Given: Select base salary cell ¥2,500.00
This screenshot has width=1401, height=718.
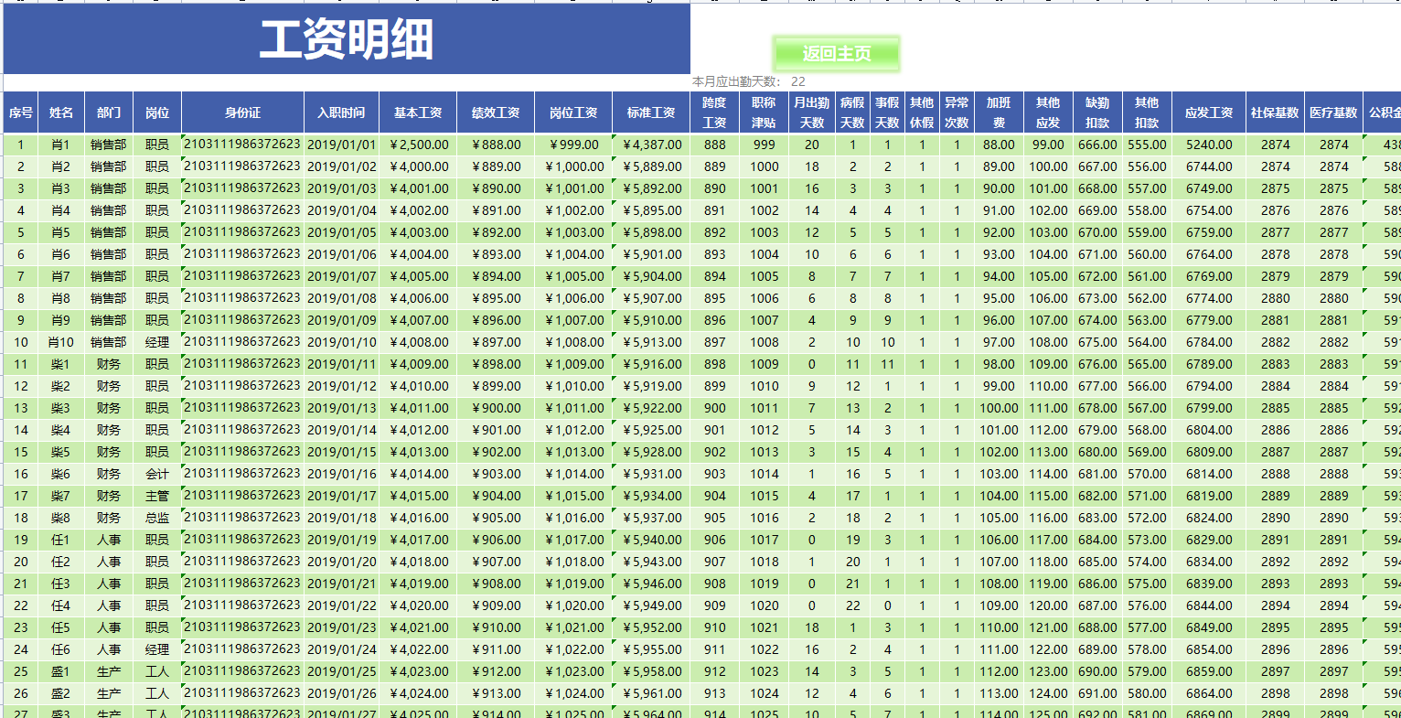Looking at the screenshot, I should 418,145.
